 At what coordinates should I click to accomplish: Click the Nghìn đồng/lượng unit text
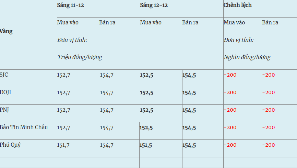(x=247, y=57)
